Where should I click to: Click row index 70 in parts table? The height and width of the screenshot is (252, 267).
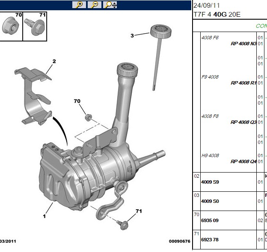(196, 214)
